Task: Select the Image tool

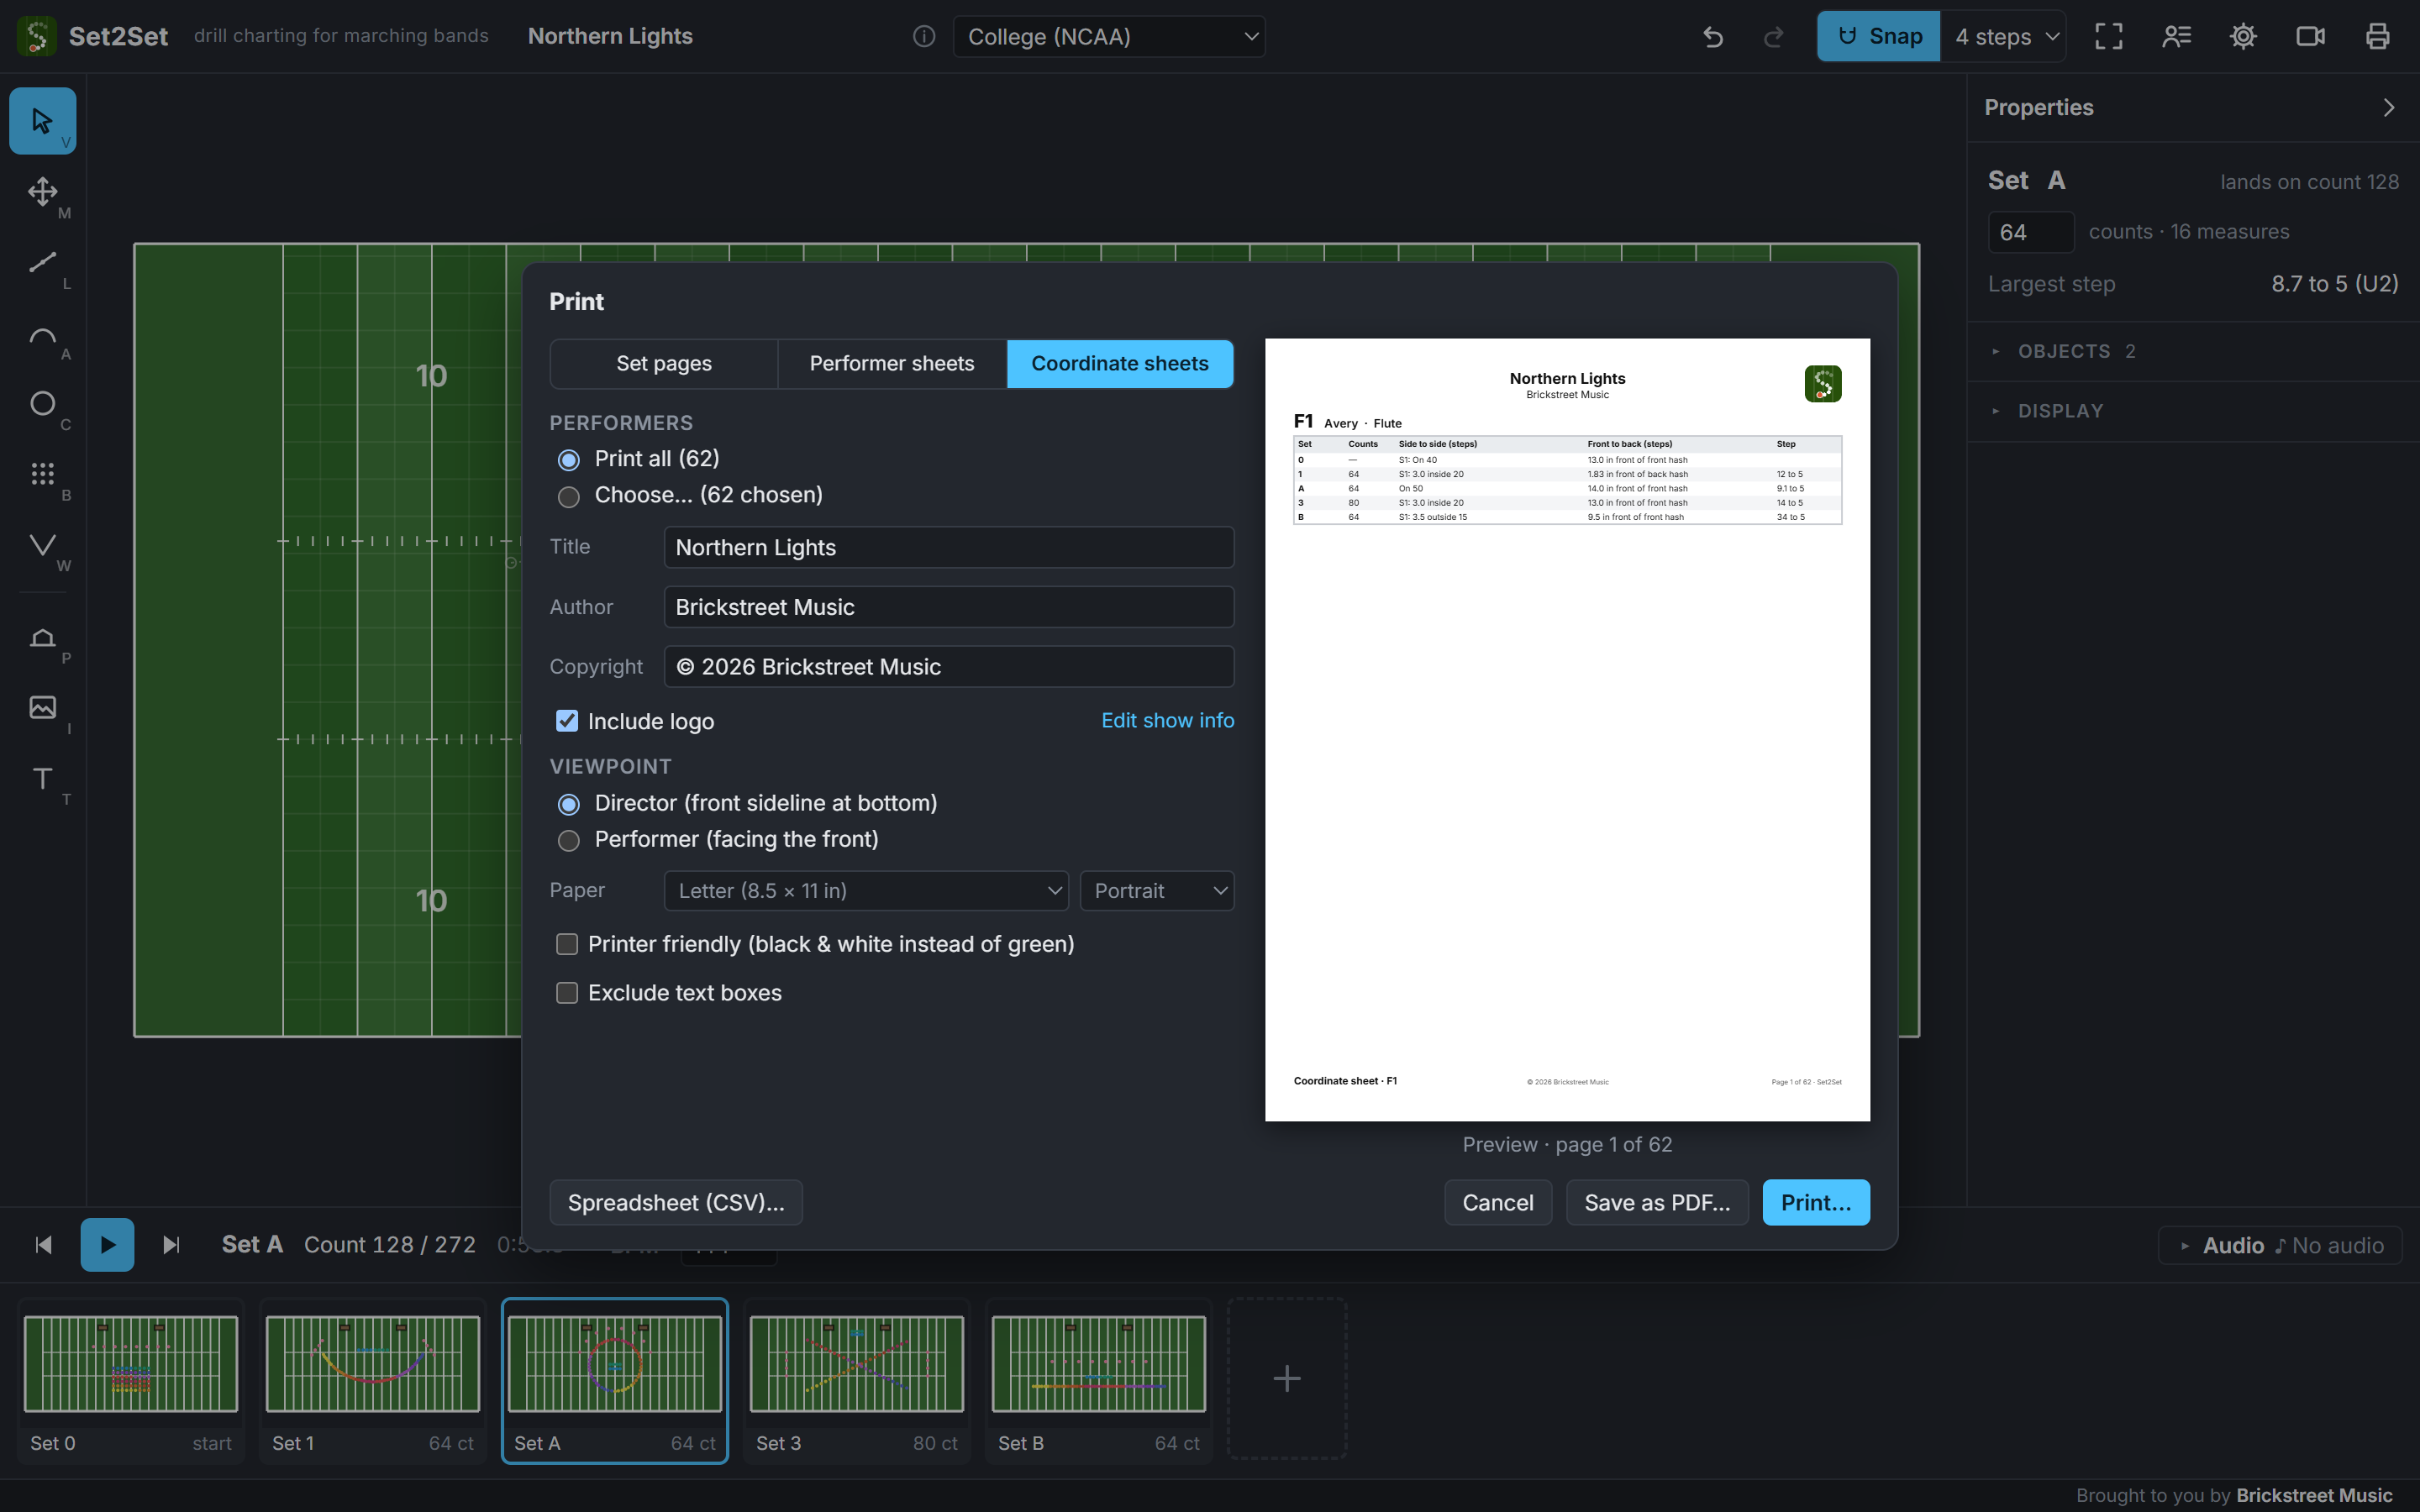Action: (x=42, y=707)
